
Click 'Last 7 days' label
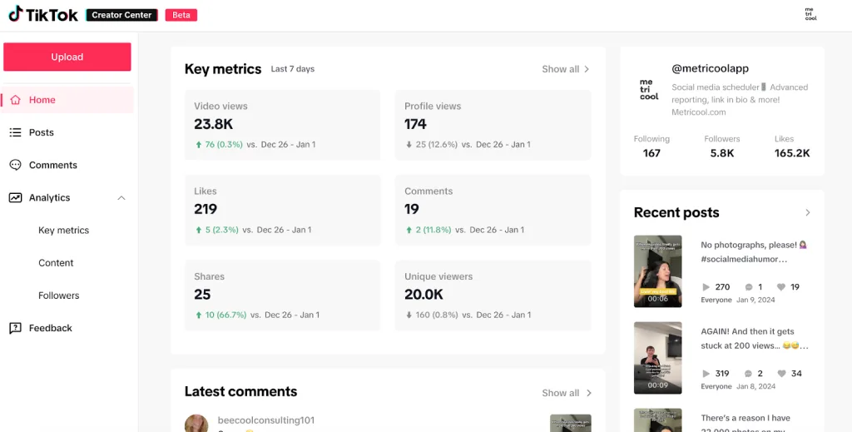click(292, 69)
